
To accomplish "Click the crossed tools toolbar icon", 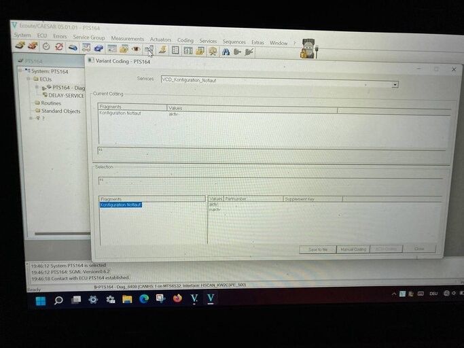I will pos(213,52).
